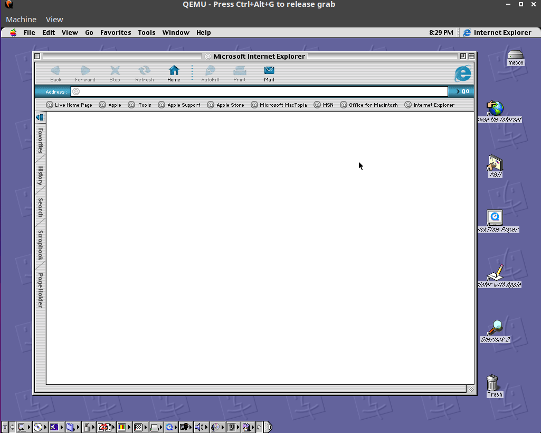Open the Search side tab
This screenshot has height=433, width=541.
pos(40,207)
